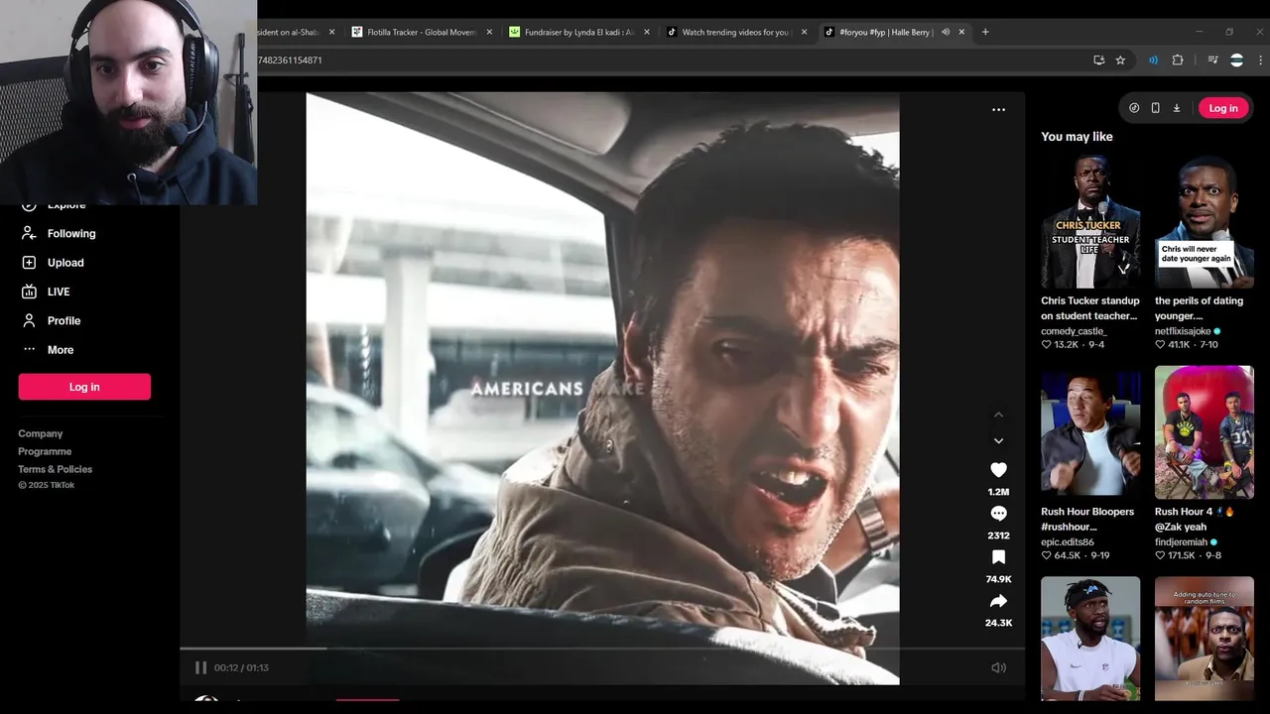The height and width of the screenshot is (714, 1270).
Task: Open the Rush Hour 4 red apple thumbnail
Action: point(1205,431)
